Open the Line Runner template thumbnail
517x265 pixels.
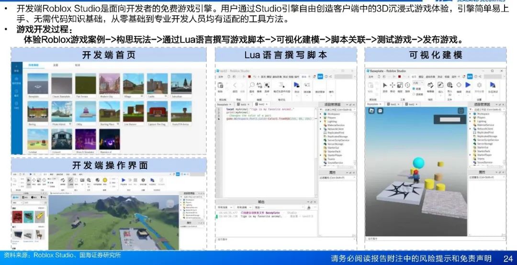tap(133, 111)
